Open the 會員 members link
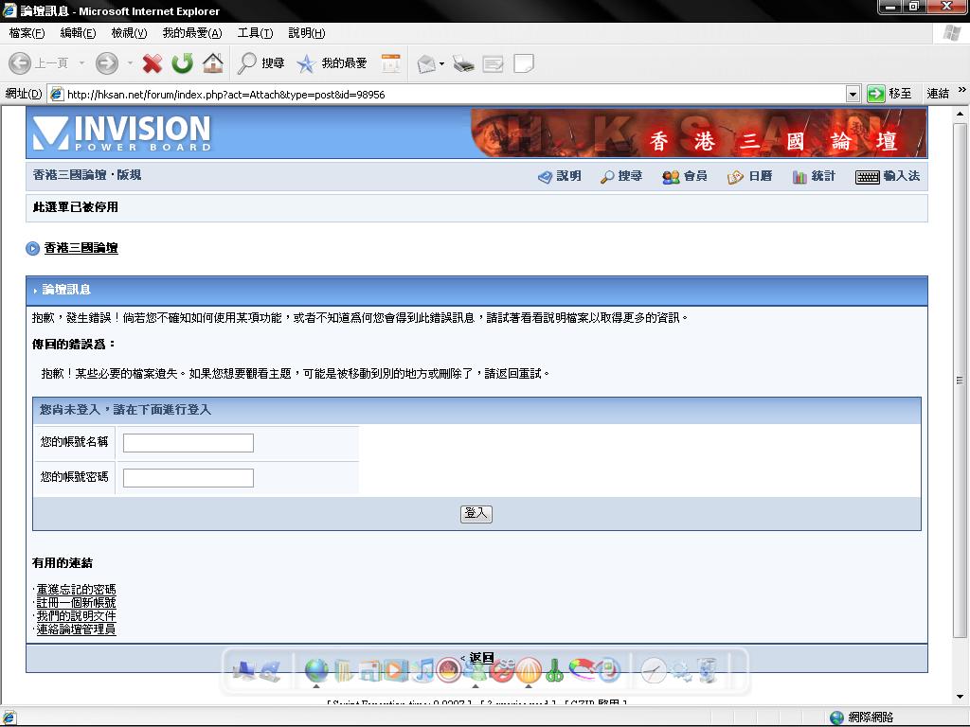970x727 pixels. point(684,176)
